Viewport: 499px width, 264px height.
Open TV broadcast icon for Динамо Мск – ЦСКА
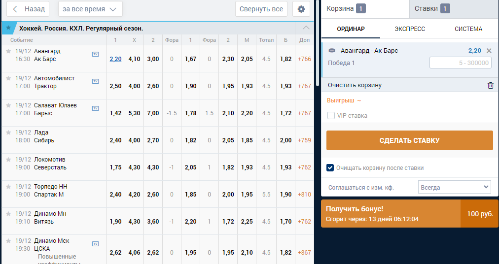[x=96, y=244]
